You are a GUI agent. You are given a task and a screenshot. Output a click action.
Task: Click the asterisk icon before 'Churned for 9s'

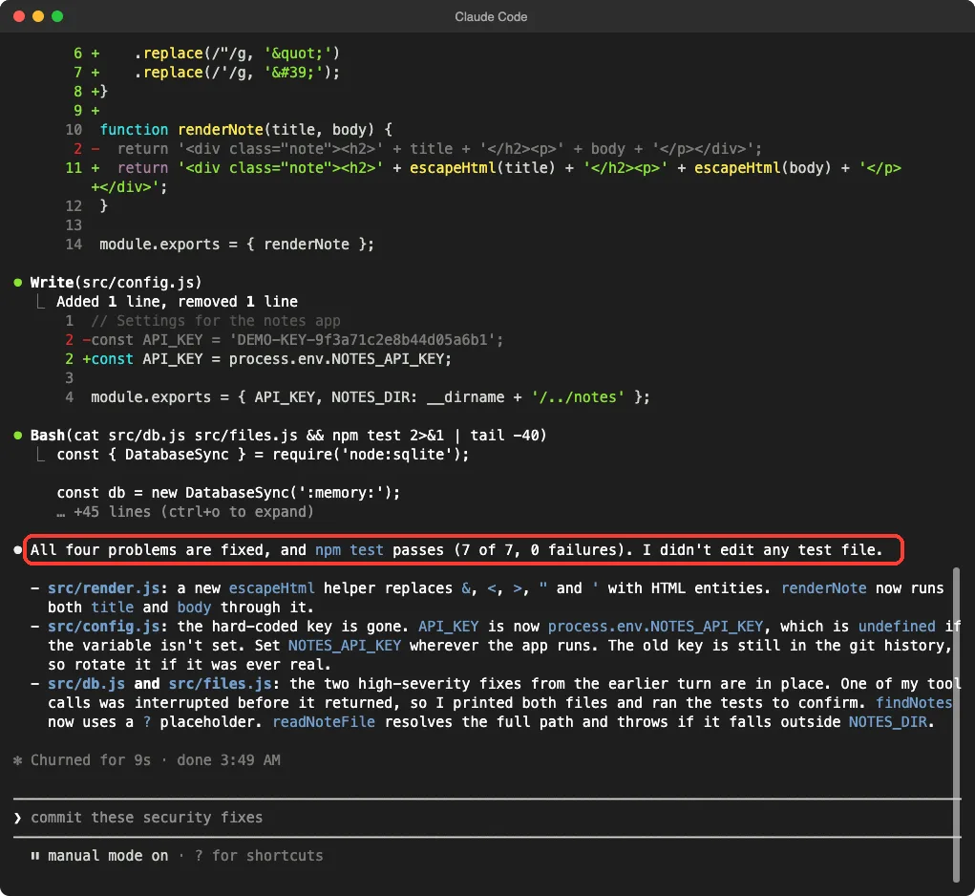(x=18, y=759)
